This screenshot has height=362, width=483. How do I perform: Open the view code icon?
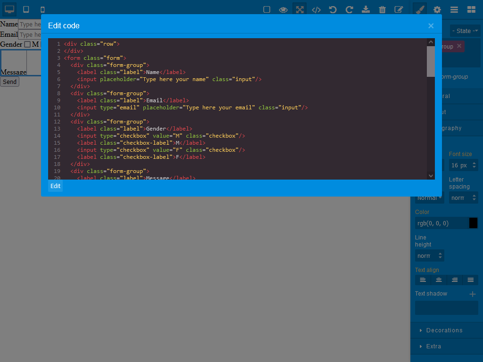pos(316,10)
